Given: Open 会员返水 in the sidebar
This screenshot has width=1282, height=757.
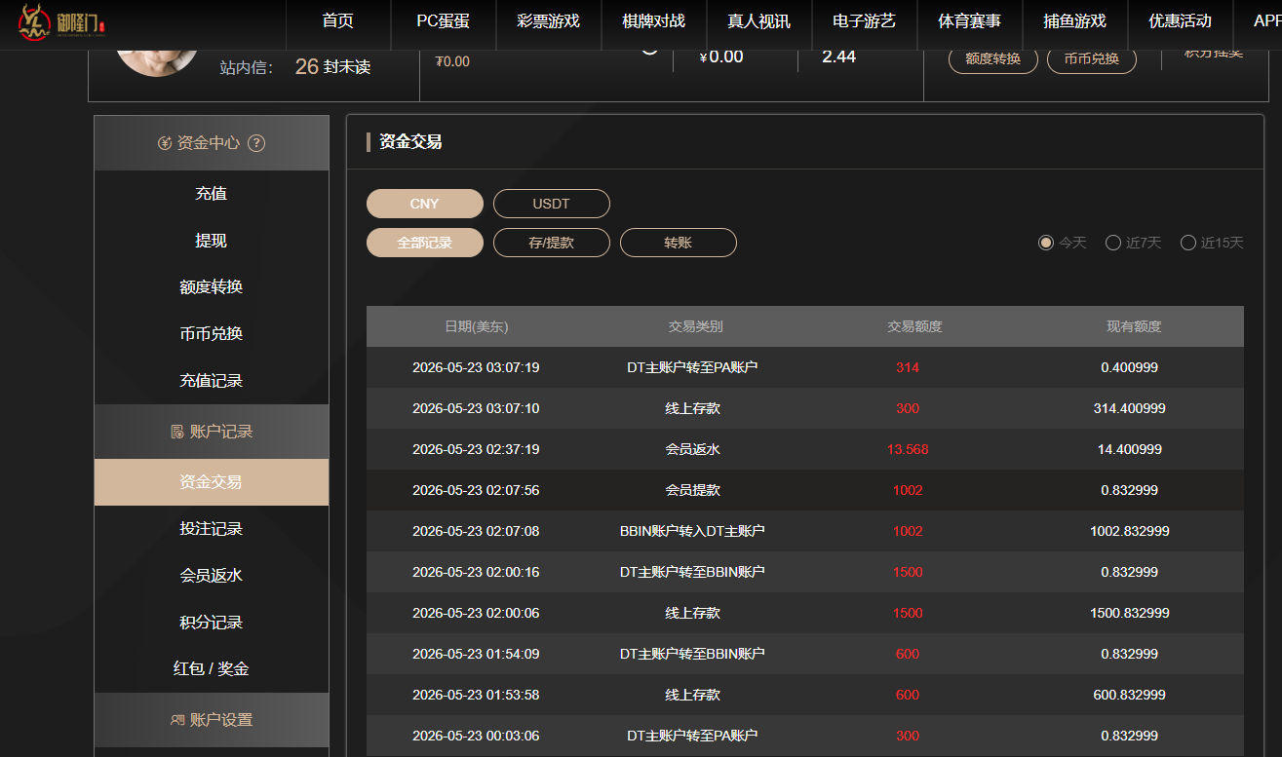Looking at the screenshot, I should [212, 576].
